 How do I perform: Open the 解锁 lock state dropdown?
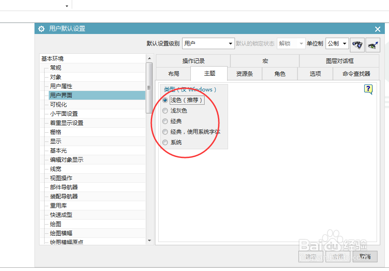tap(291, 43)
